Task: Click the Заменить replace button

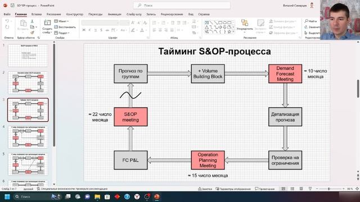Action: 312,27
